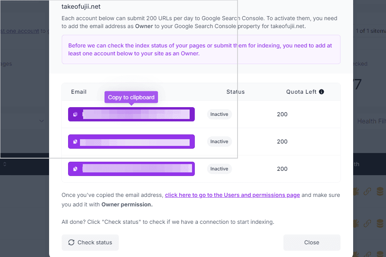Click the Health Filter label in background
386x257 pixels.
click(x=371, y=121)
